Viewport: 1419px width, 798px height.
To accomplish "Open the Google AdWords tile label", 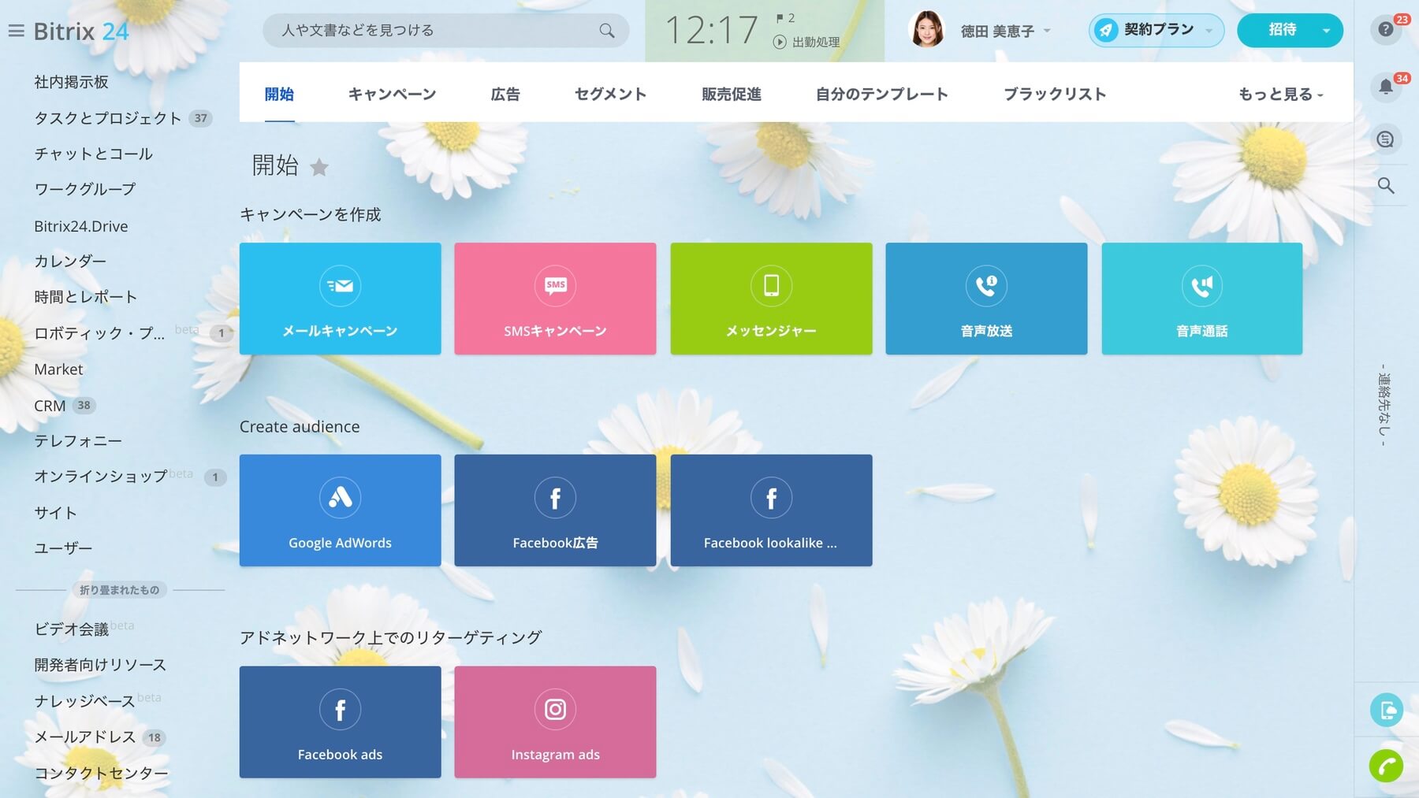I will click(x=340, y=543).
